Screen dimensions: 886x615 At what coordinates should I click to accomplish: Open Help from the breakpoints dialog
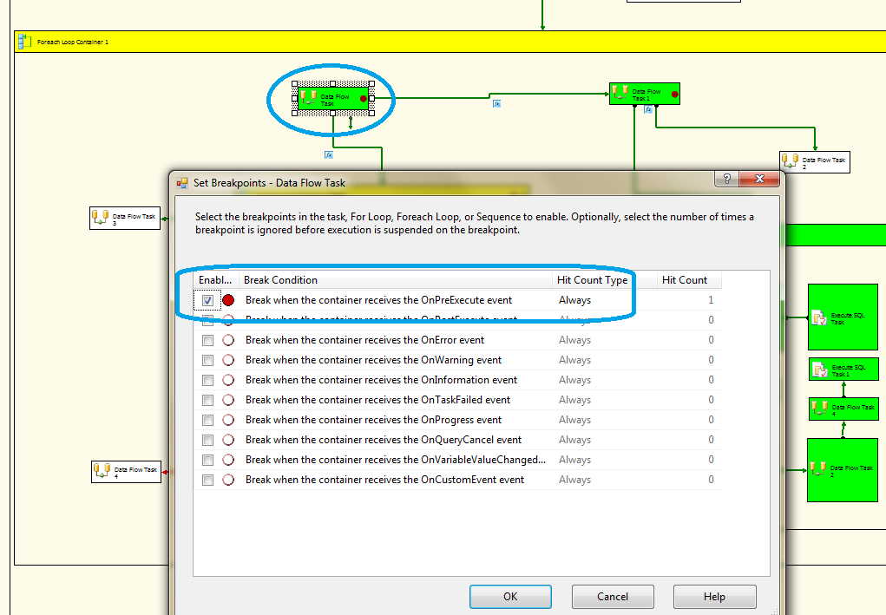[713, 596]
